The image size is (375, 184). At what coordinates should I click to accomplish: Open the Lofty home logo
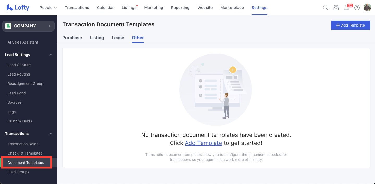pos(18,8)
